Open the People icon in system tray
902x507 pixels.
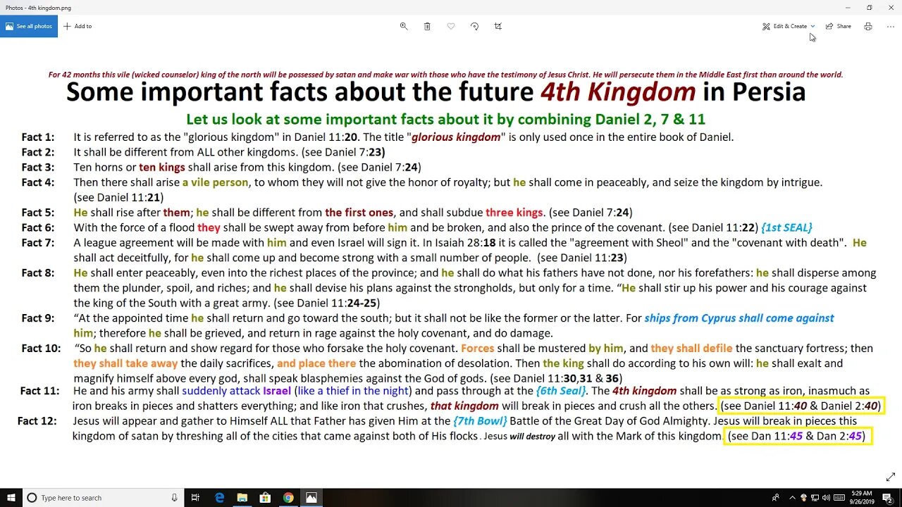tap(776, 498)
